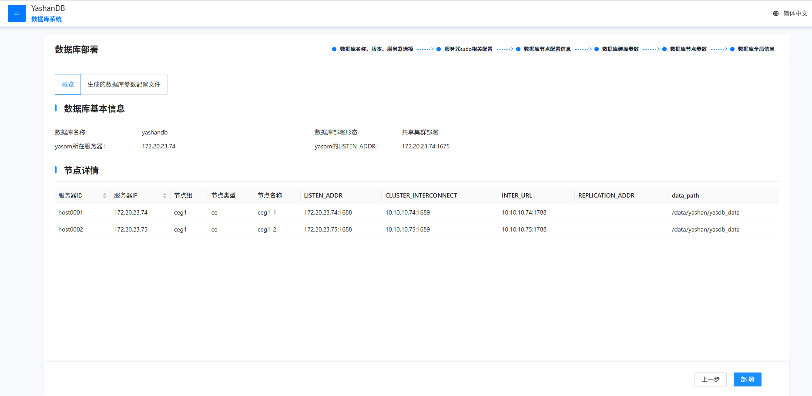The height and width of the screenshot is (396, 812).
Task: Select the host0002 server ID cell
Action: (70, 229)
